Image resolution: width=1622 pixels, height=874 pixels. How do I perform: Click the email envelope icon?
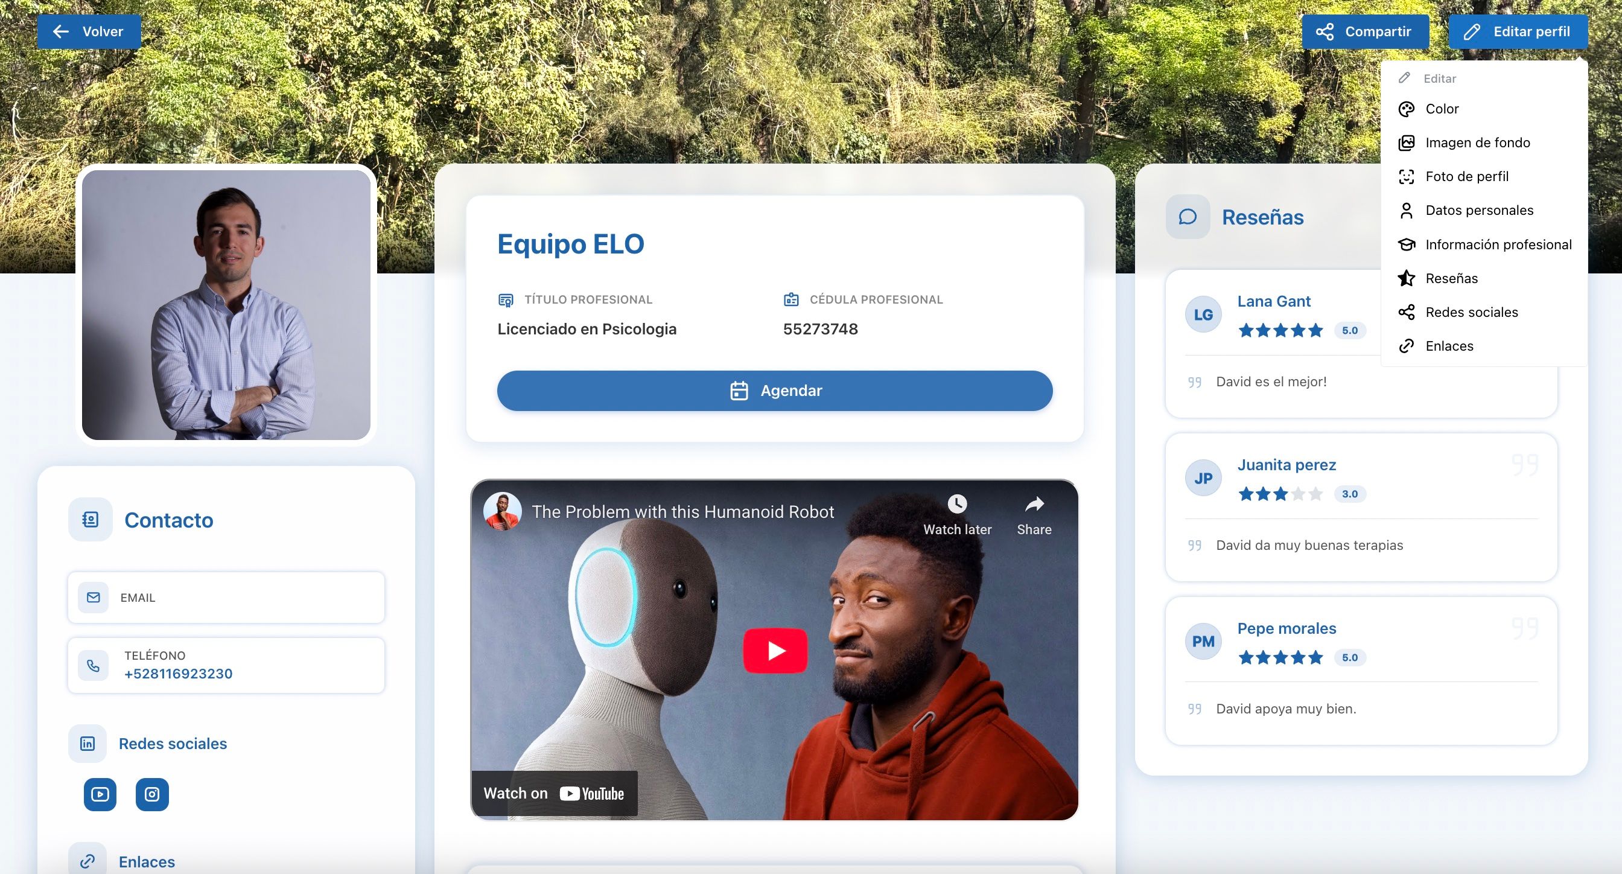click(93, 597)
